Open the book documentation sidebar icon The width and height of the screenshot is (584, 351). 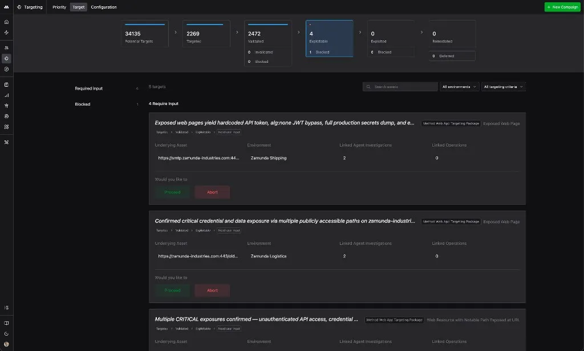[6, 324]
